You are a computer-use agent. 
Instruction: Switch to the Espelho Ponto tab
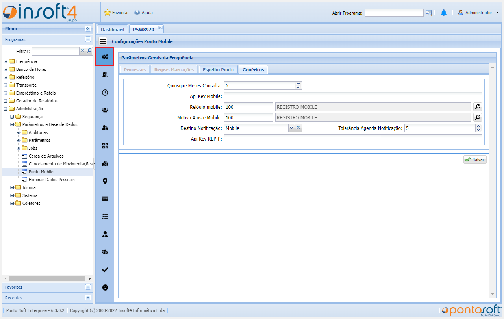pos(218,70)
